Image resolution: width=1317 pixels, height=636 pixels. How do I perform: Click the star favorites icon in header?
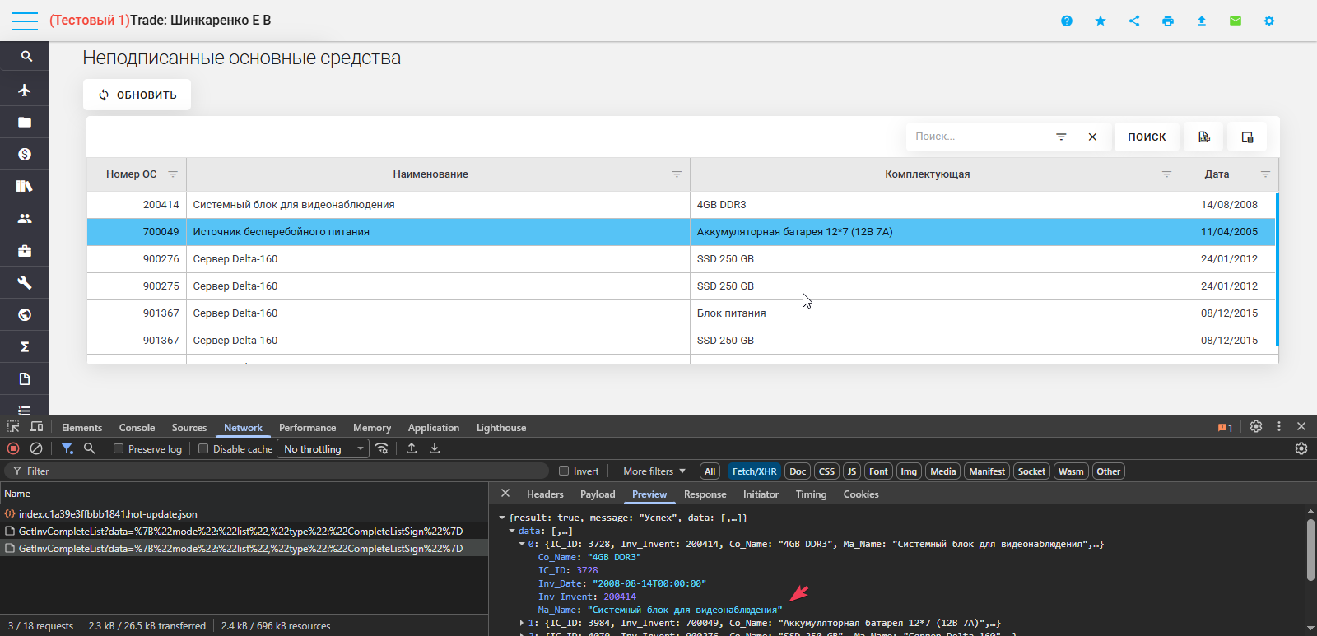[x=1101, y=21]
